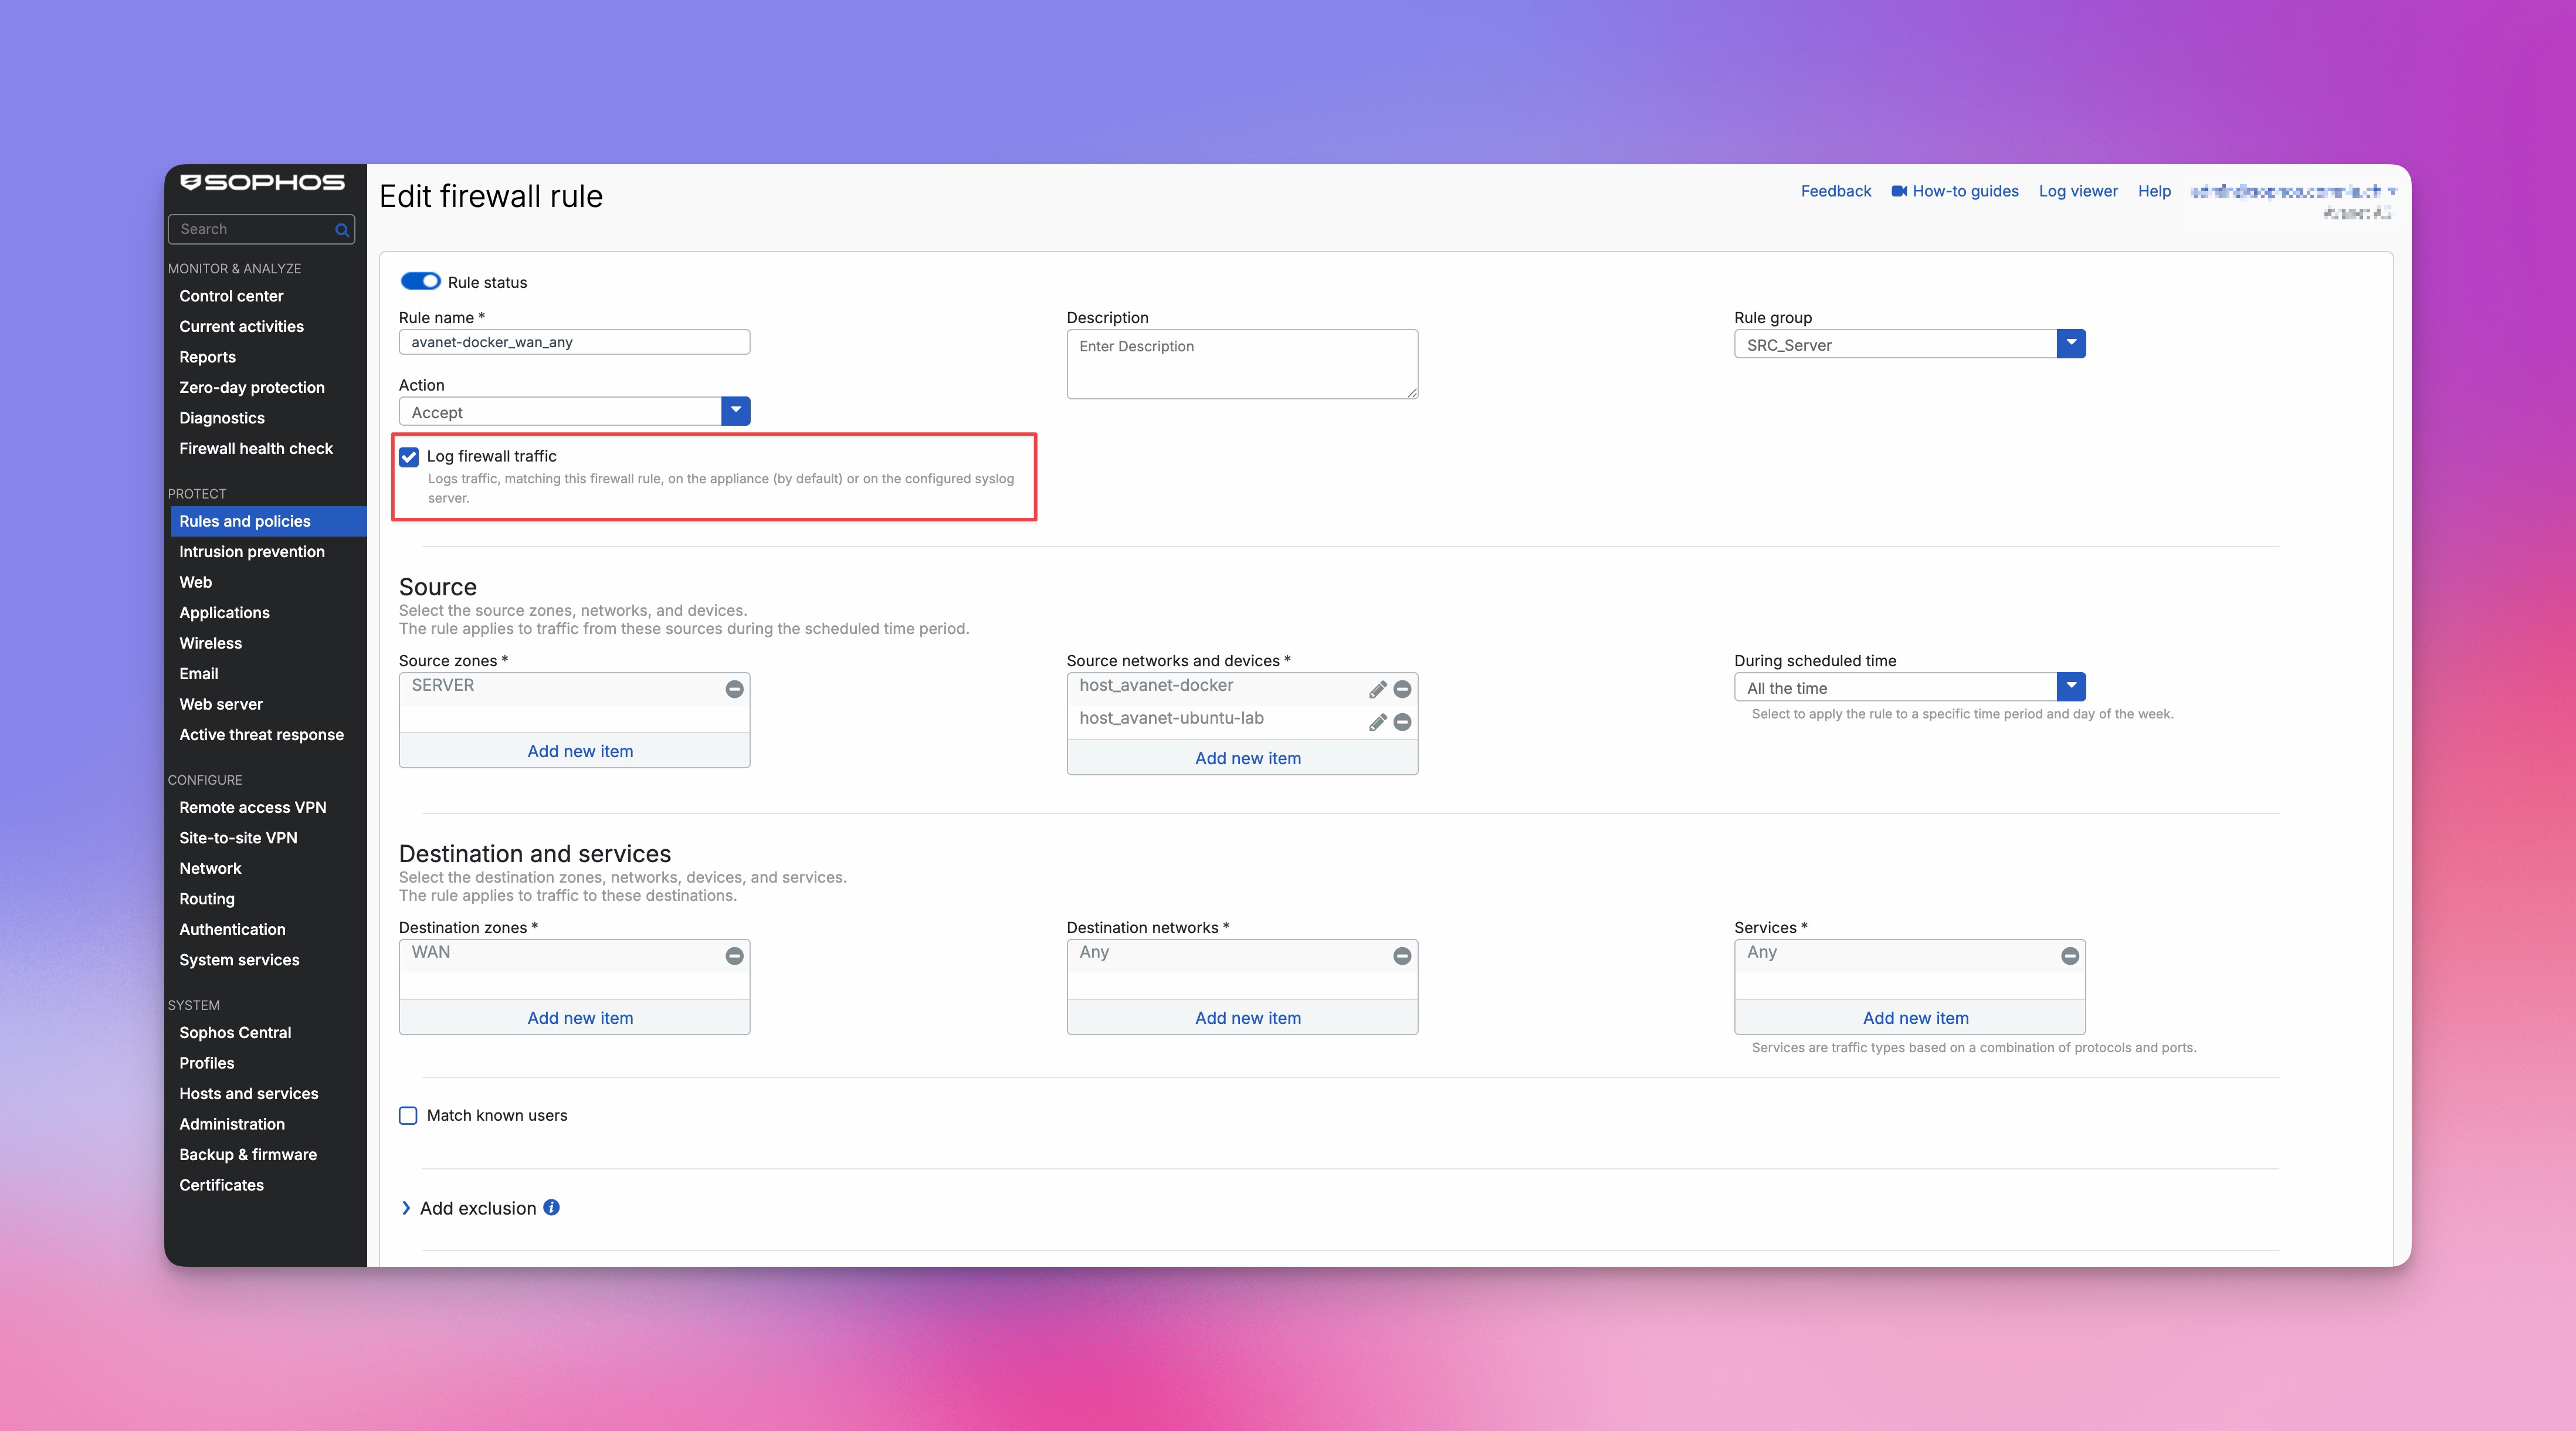
Task: Click the video camera icon by How-to guides
Action: click(1899, 191)
